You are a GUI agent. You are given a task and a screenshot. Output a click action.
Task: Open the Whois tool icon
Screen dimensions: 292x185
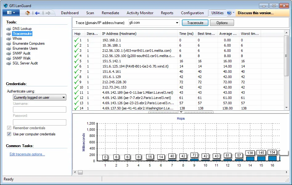pyautogui.click(x=9, y=39)
